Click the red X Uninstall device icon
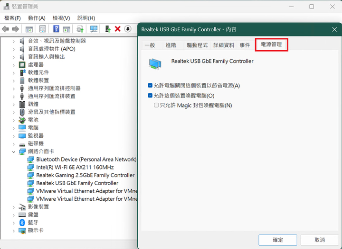This screenshot has height=249, width=342. 118,29
